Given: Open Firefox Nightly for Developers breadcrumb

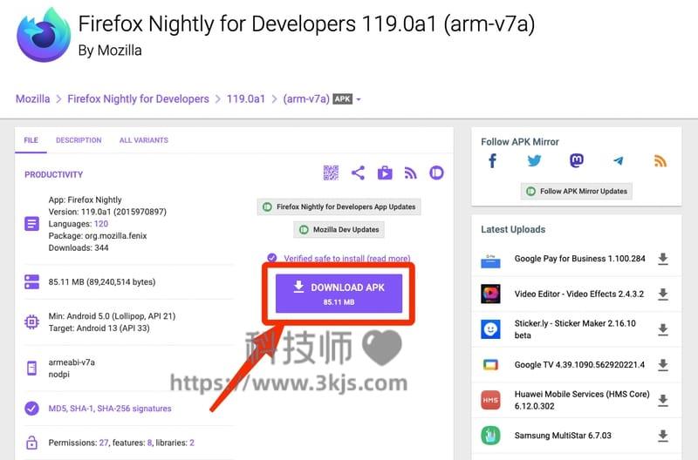Looking at the screenshot, I should tap(138, 98).
